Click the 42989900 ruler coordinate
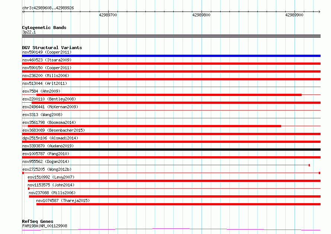 pos(294,15)
